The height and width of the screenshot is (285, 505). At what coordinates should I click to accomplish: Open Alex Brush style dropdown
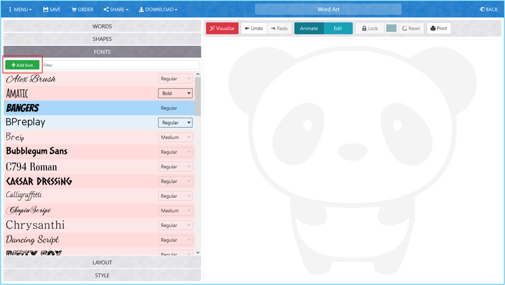(x=175, y=78)
